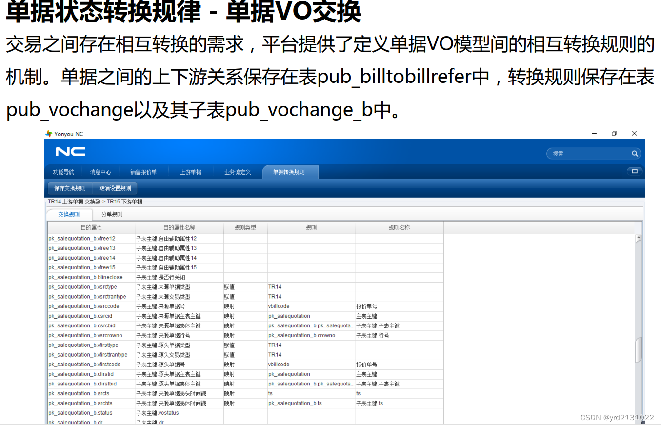Select the 单据转换规则 menu tab
The image size is (661, 426).
coord(290,171)
